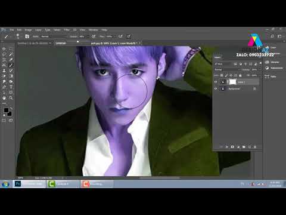Create a new layer

pyautogui.click(x=250, y=147)
